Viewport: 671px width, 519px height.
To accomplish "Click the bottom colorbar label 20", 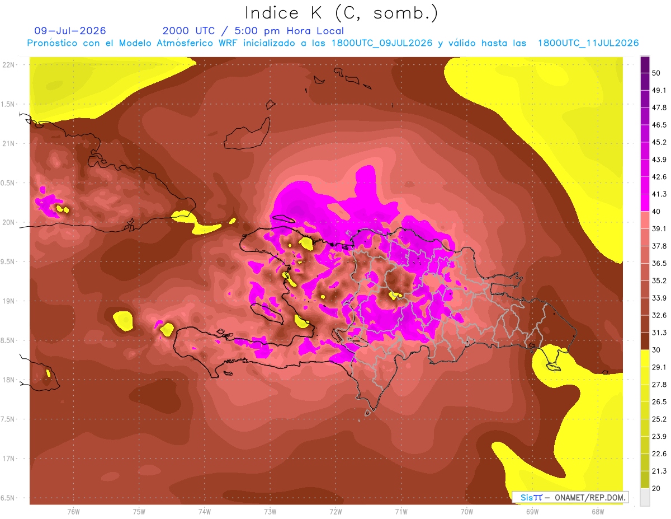I will 657,489.
